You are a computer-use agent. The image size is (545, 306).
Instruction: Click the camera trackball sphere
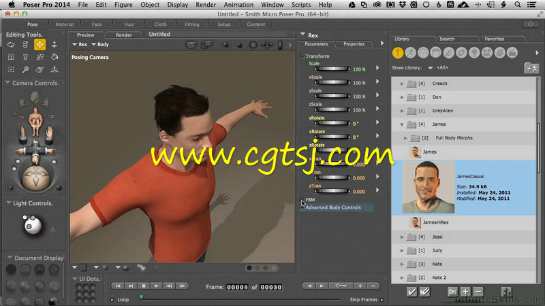point(35,177)
